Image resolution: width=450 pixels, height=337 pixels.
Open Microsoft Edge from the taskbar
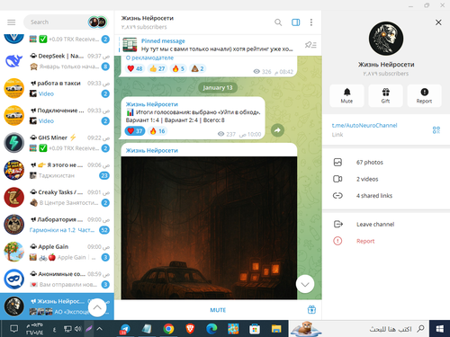[x=211, y=329]
